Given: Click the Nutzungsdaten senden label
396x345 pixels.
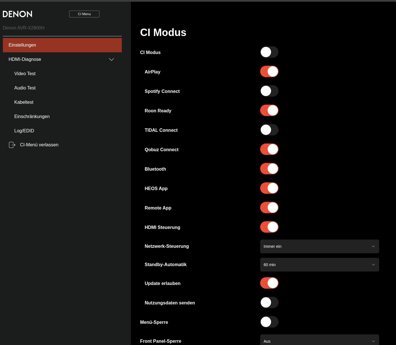Looking at the screenshot, I should pyautogui.click(x=170, y=303).
